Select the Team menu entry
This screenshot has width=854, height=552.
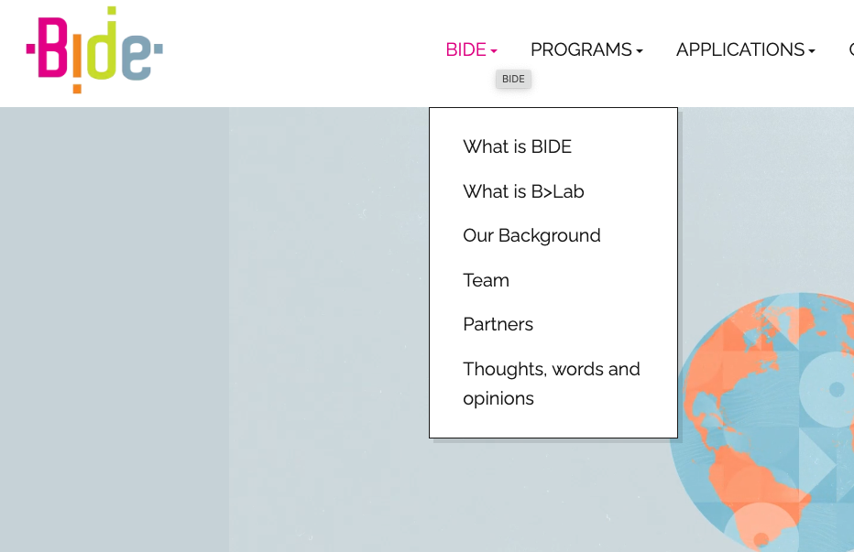(x=486, y=280)
